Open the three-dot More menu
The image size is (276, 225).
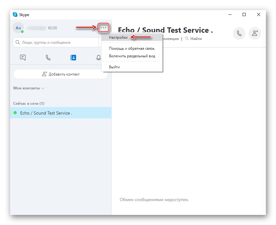[103, 28]
